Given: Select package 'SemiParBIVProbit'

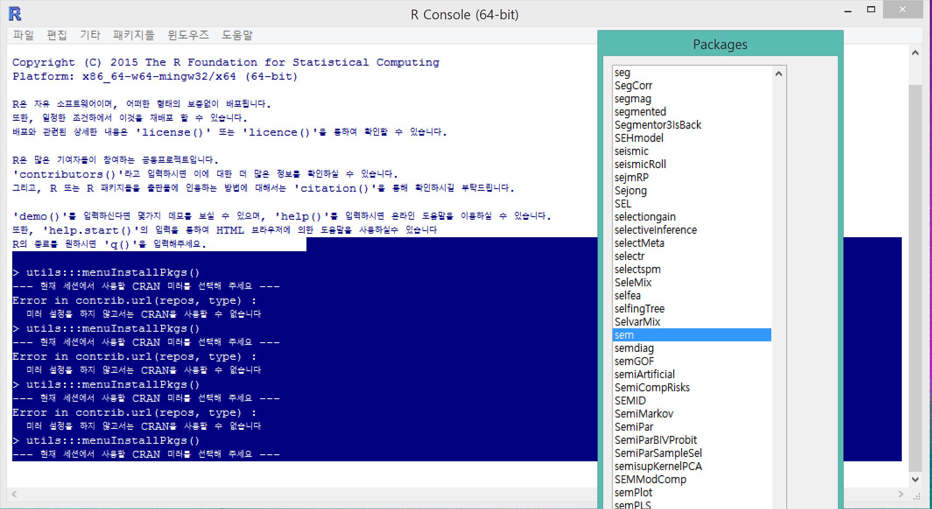Looking at the screenshot, I should coord(692,440).
